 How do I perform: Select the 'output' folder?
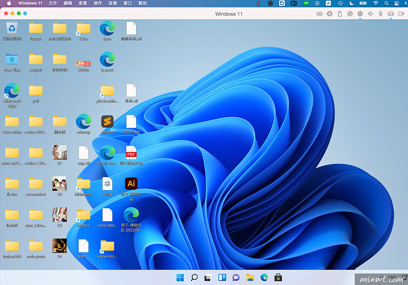click(36, 59)
